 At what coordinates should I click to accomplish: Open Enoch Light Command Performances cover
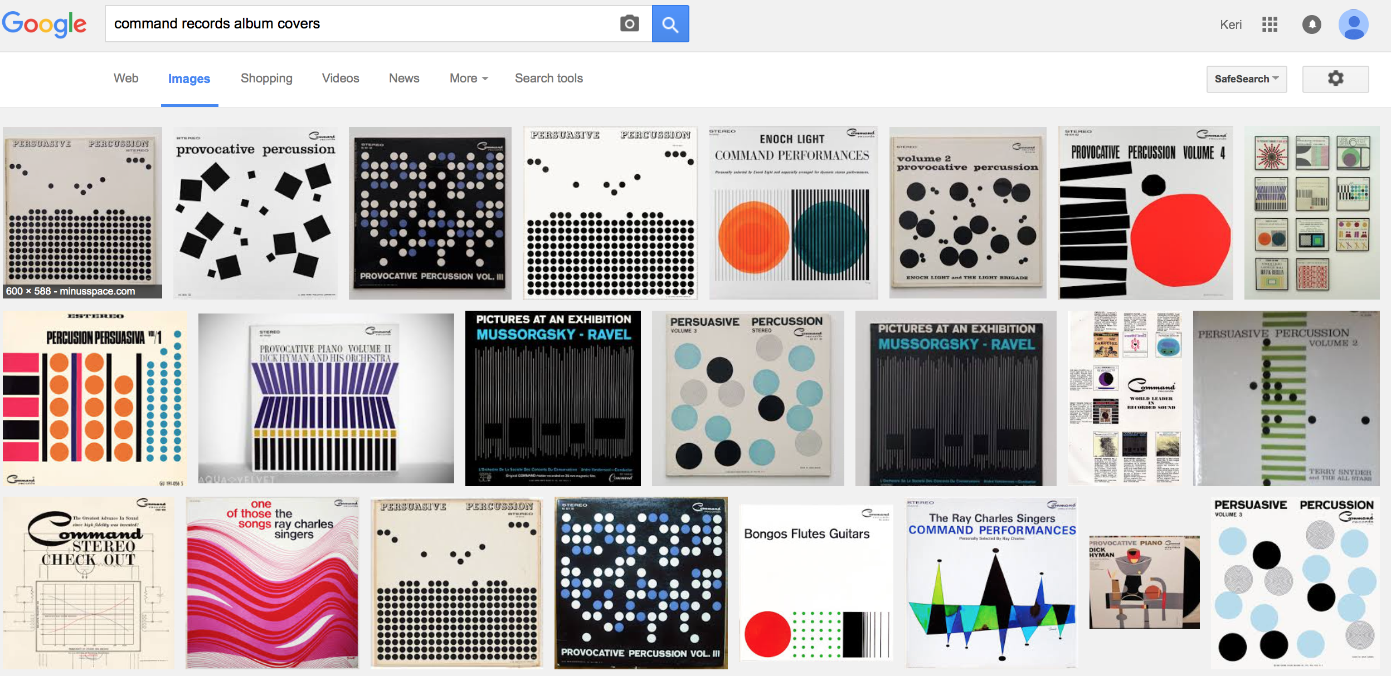794,213
